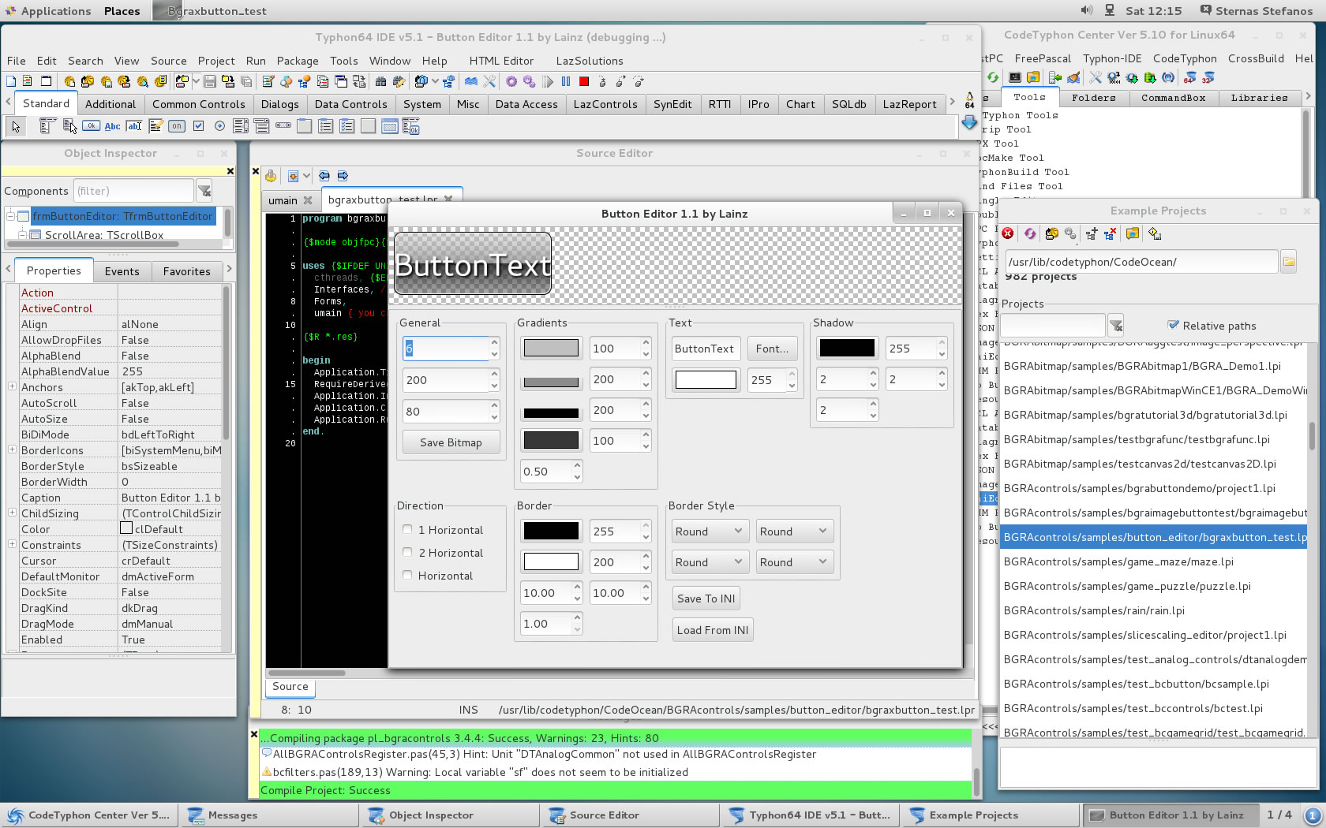
Task: Click the clock 'Sat 12:15' in top panel
Action: click(1153, 11)
